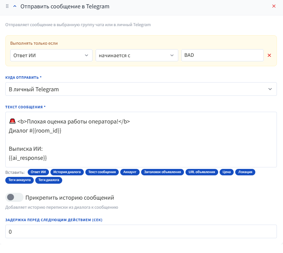Click the '{{ai_response}}' line in message text

28,158
